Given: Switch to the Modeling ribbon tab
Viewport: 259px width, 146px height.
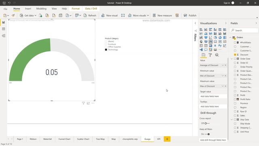Looking at the screenshot, I should click(x=41, y=9).
